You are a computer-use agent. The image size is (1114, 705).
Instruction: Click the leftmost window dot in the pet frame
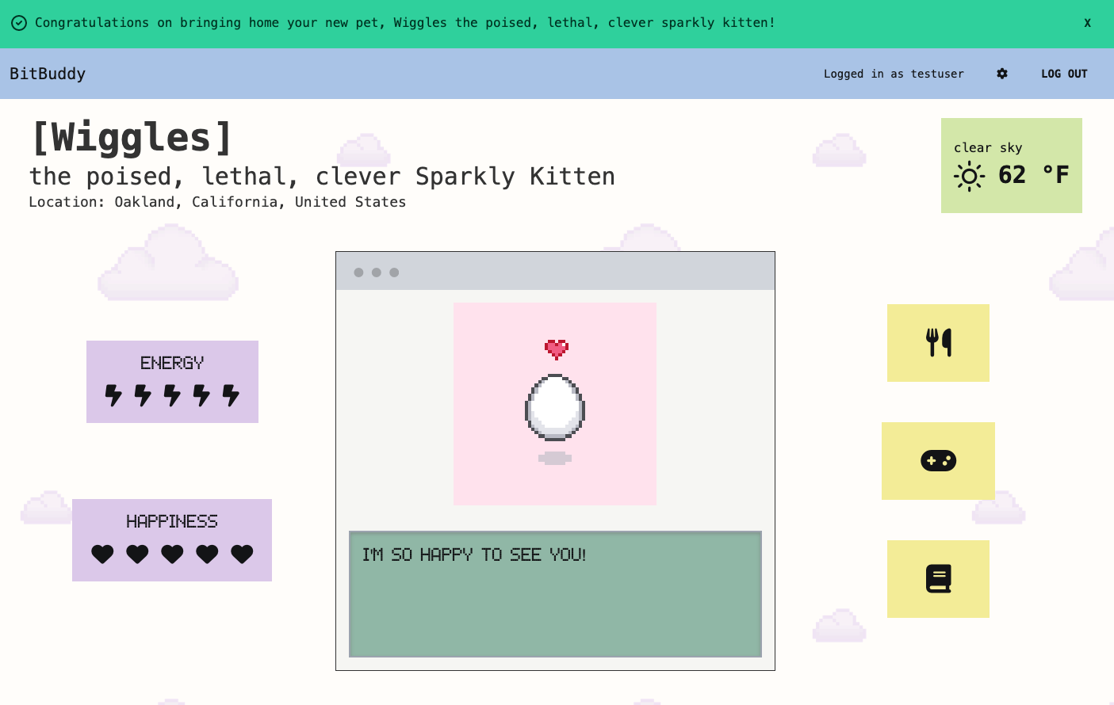(x=359, y=272)
